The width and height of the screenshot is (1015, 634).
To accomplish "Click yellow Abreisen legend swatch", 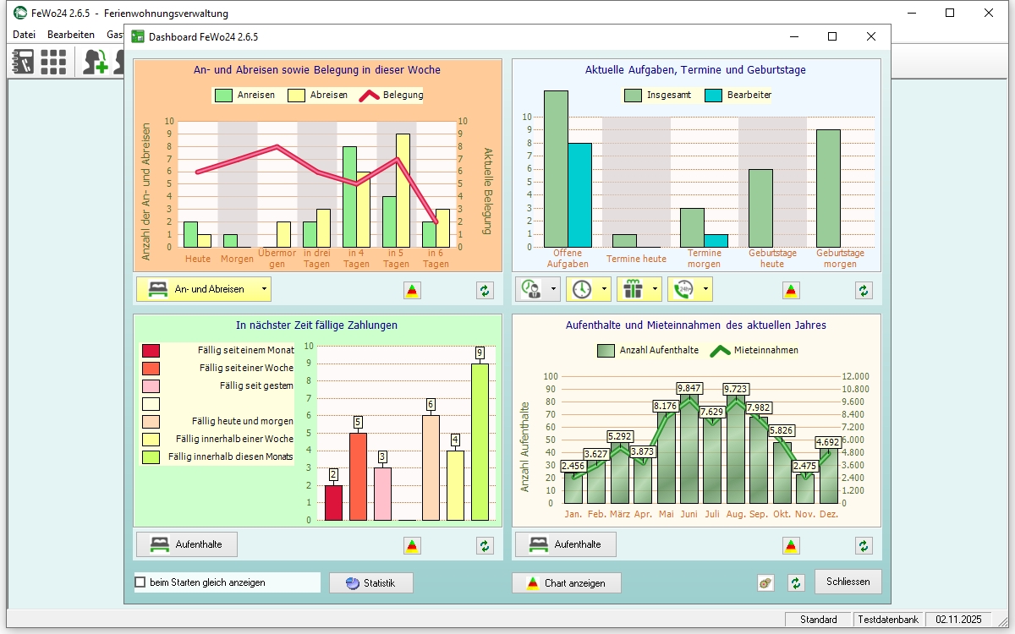I will coord(297,96).
